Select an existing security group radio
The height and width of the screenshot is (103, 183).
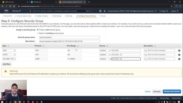tap(38, 33)
